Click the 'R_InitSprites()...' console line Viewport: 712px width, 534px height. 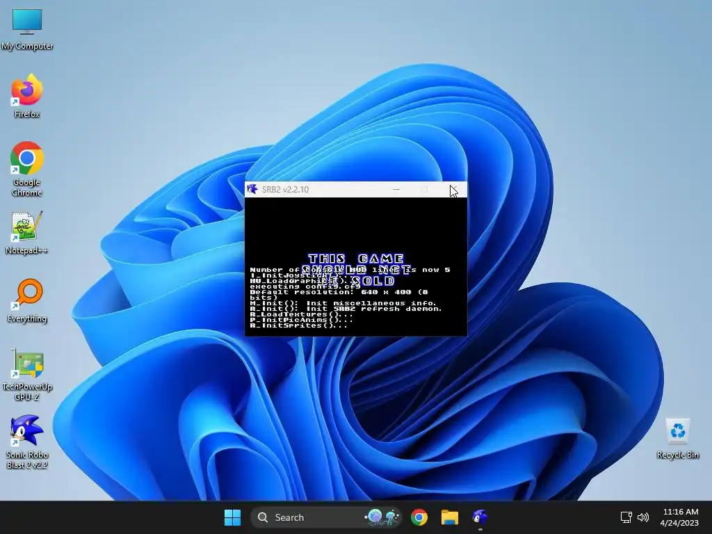299,325
